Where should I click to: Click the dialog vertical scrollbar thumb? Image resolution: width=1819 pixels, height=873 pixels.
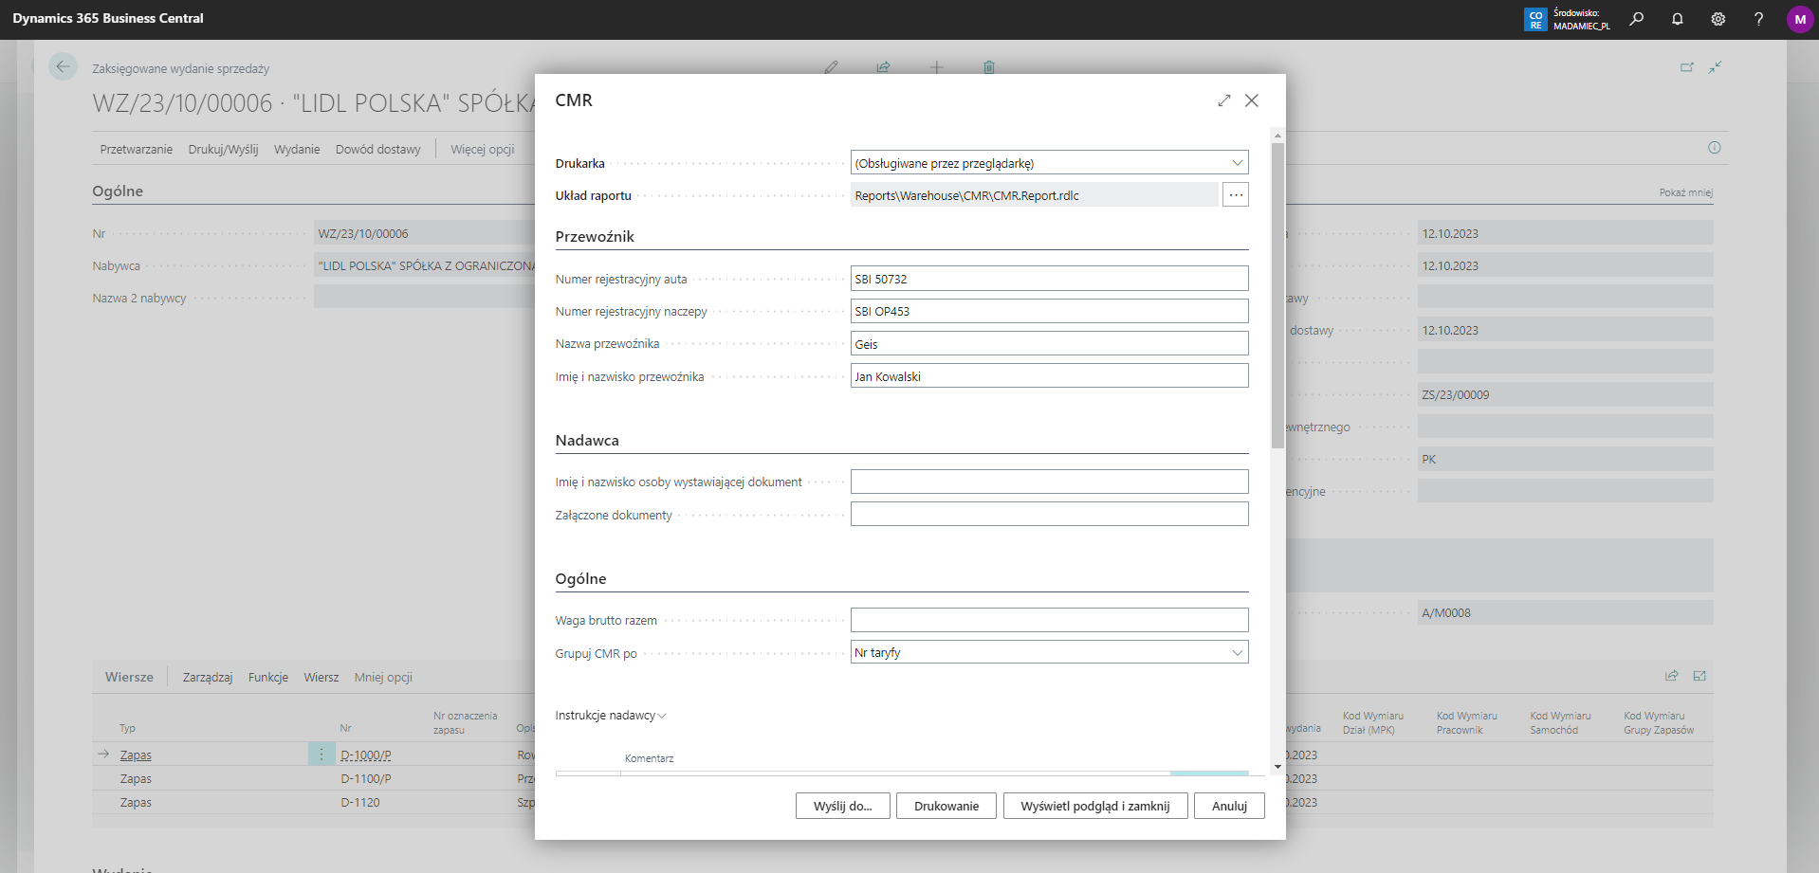point(1277,296)
